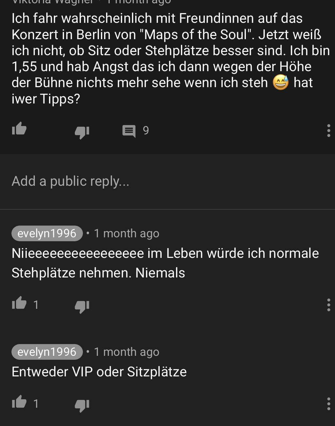The width and height of the screenshot is (335, 426).
Task: Tap 1 month ago timestamp on second reply
Action: [x=126, y=352]
